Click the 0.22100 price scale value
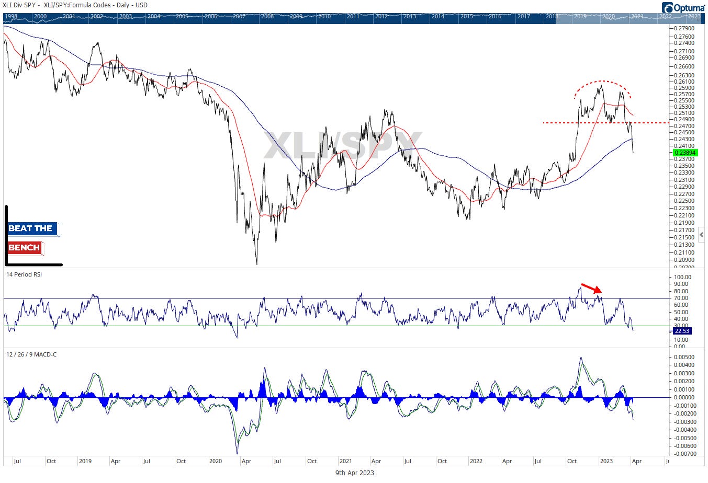Image resolution: width=708 pixels, height=483 pixels. [684, 215]
